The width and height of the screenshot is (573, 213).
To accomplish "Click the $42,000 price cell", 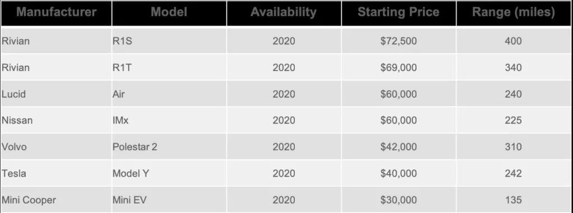I will click(398, 147).
